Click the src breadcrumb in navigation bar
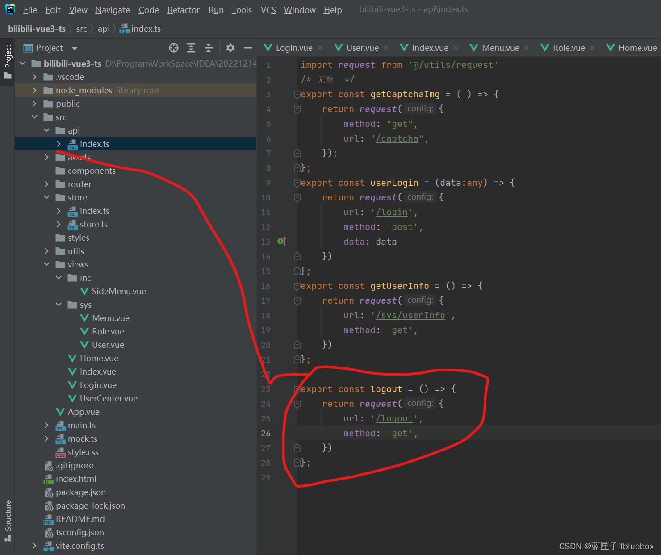 (x=81, y=29)
